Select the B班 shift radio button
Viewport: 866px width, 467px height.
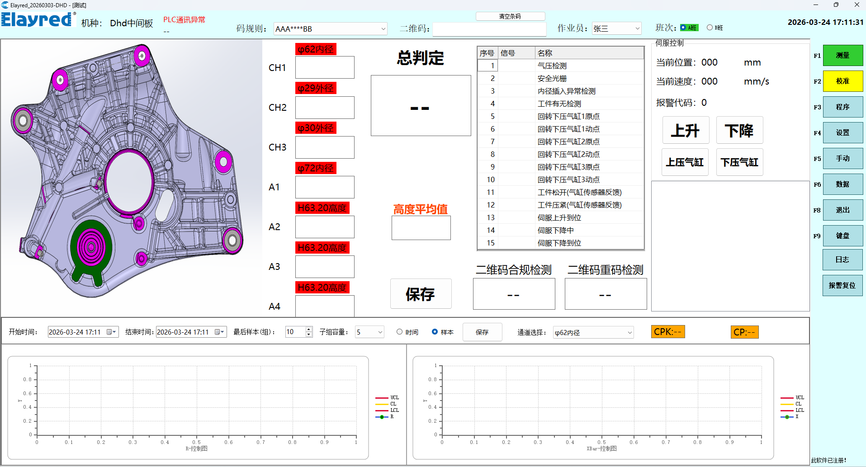(x=710, y=28)
